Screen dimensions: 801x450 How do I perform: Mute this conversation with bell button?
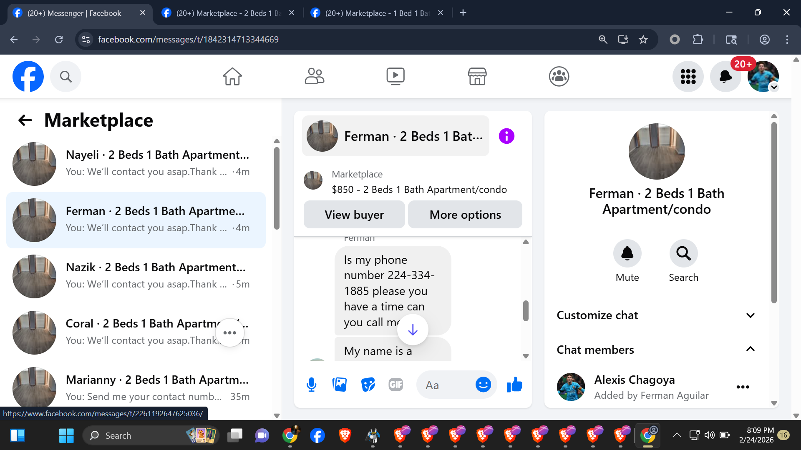click(x=627, y=253)
